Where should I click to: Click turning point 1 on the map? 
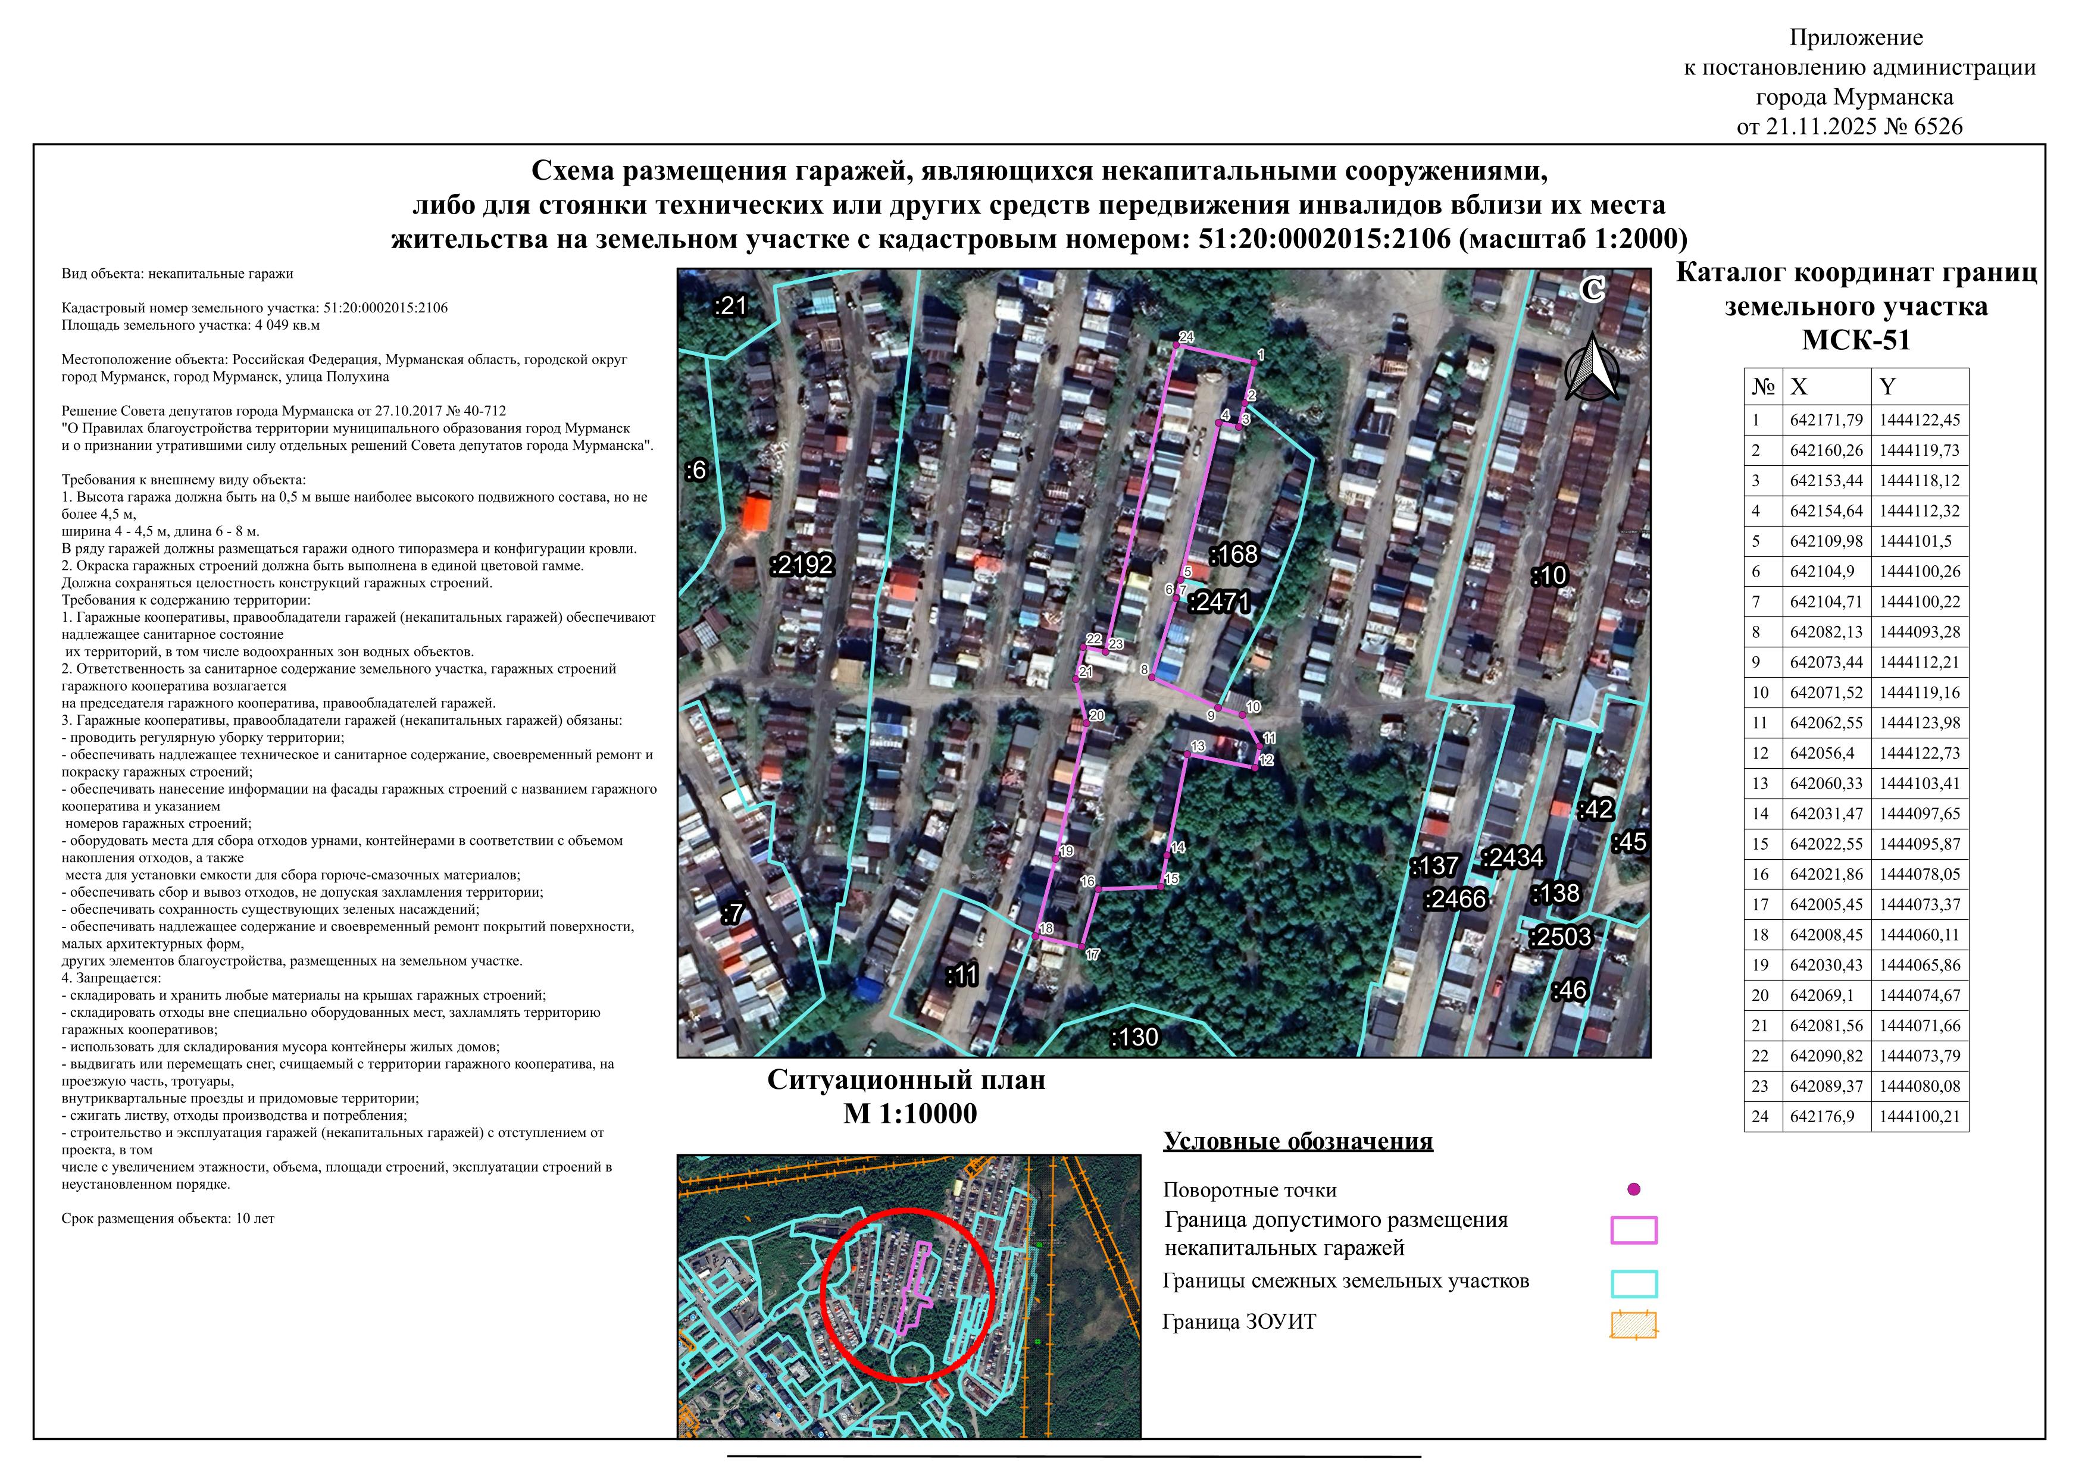(1253, 362)
